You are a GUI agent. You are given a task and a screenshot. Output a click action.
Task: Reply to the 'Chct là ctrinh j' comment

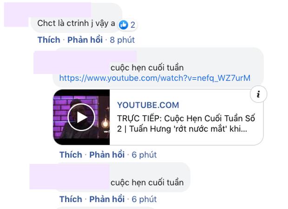click(x=85, y=40)
